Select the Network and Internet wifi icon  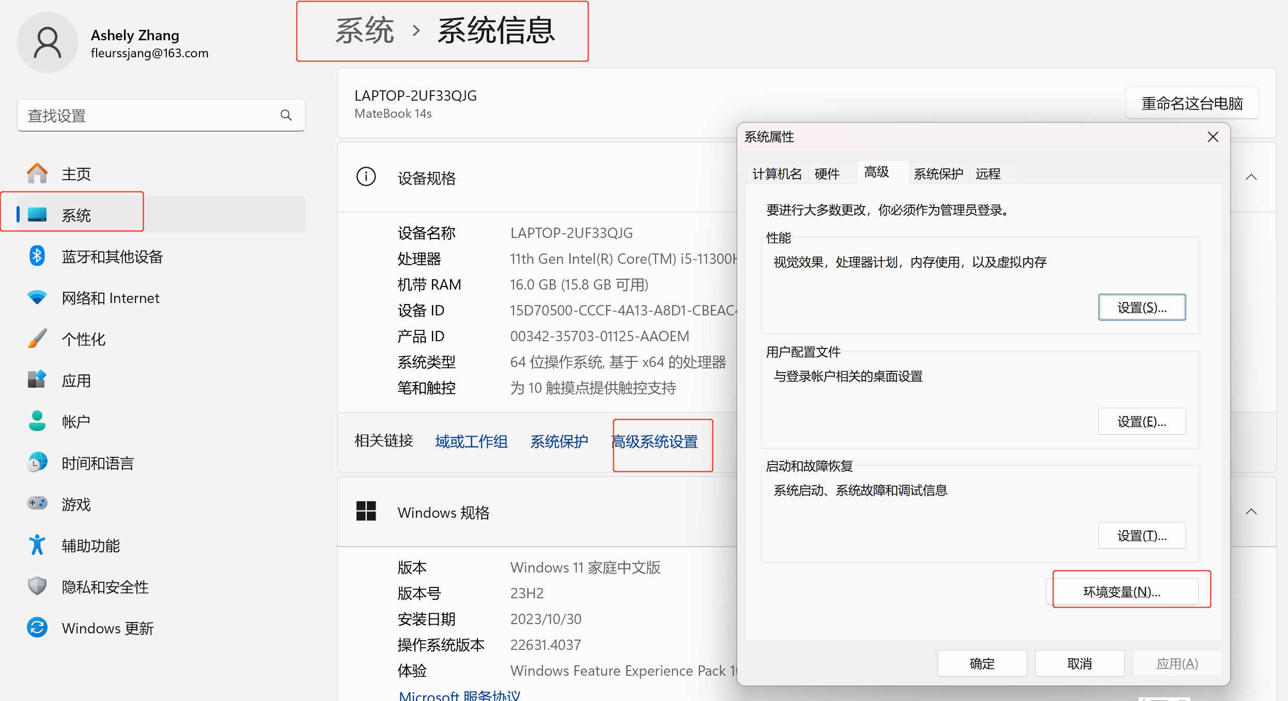pyautogui.click(x=37, y=297)
